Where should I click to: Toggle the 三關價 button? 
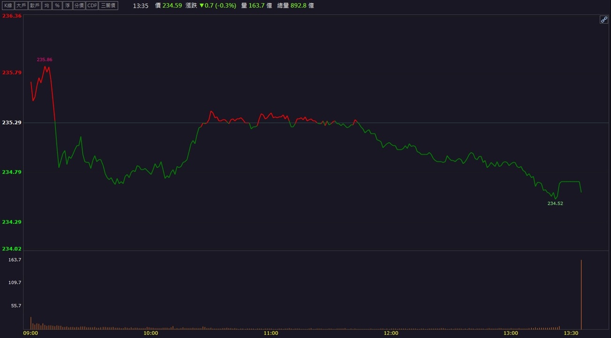[x=108, y=6]
